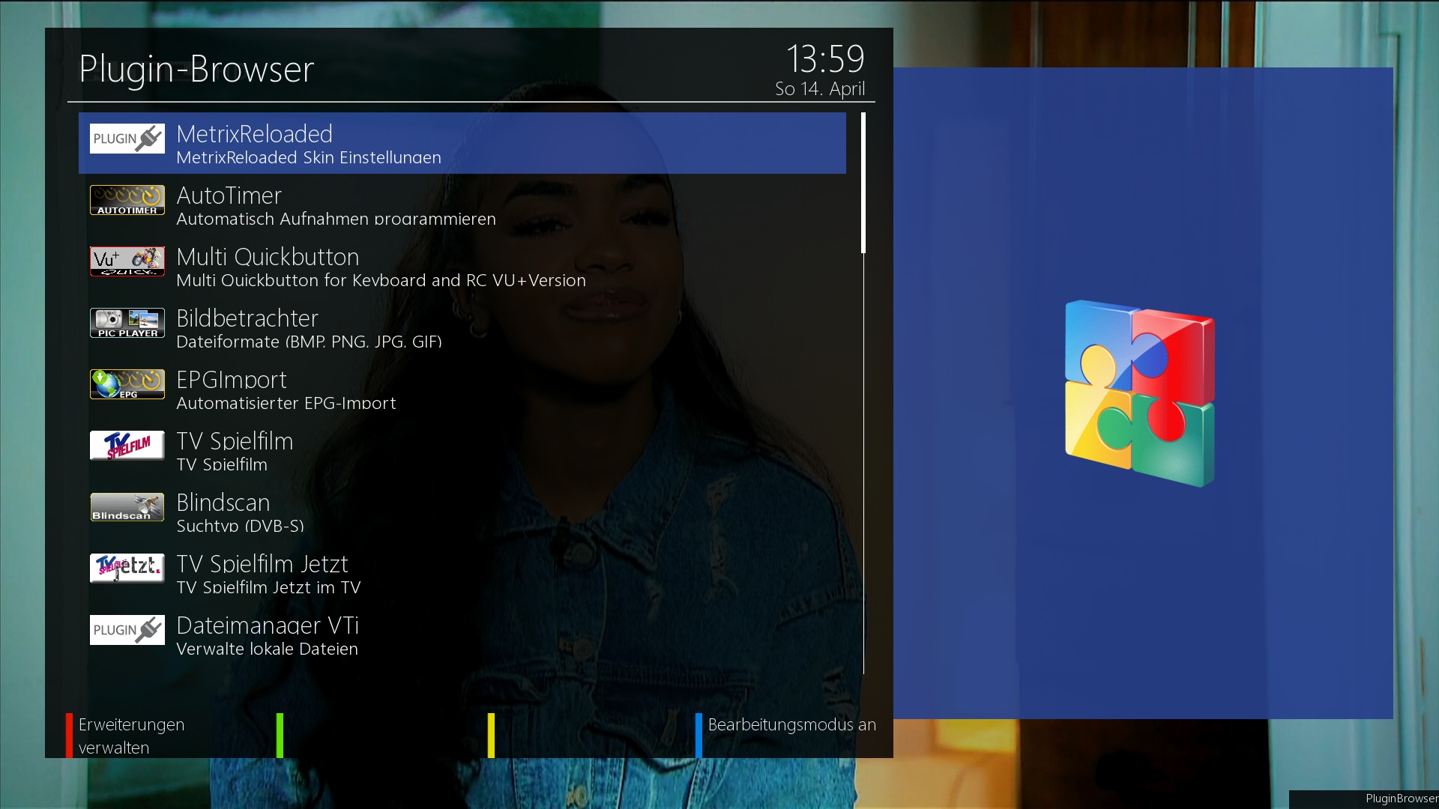Click the AutoTimer plugin icon

pyautogui.click(x=127, y=200)
